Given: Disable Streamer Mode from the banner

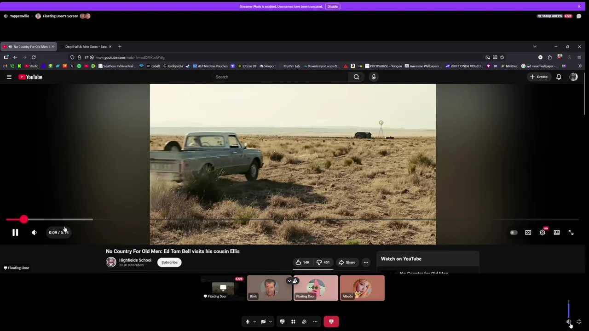Looking at the screenshot, I should 333,6.
